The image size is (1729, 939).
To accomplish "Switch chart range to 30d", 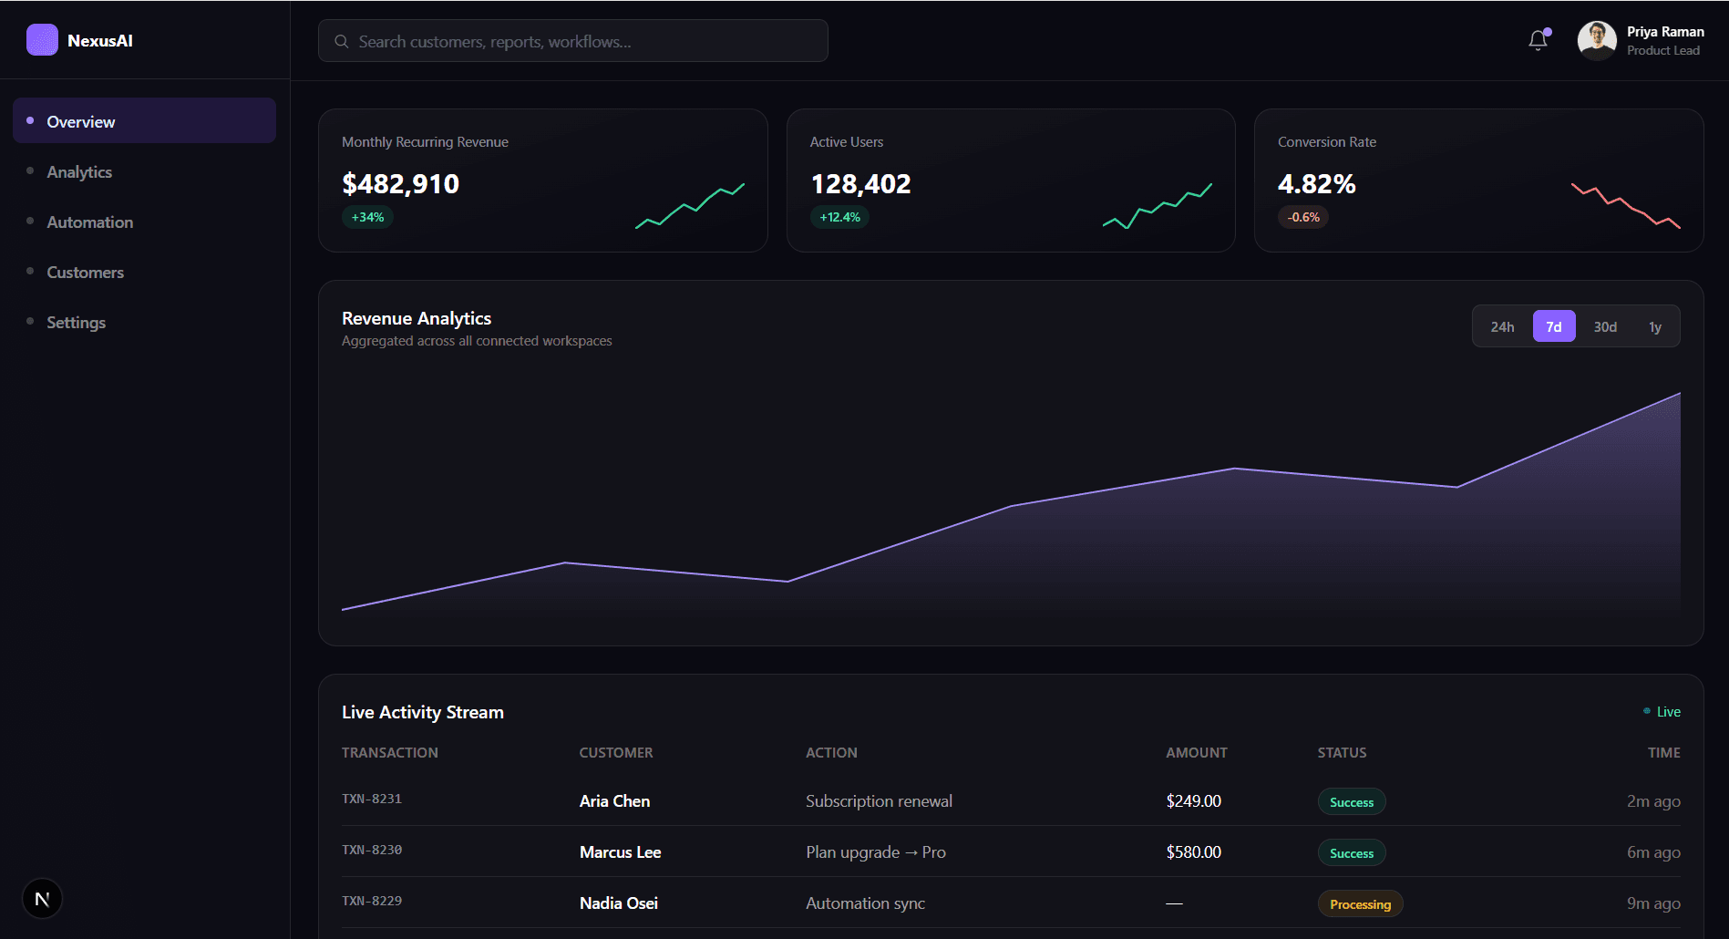I will (1605, 326).
